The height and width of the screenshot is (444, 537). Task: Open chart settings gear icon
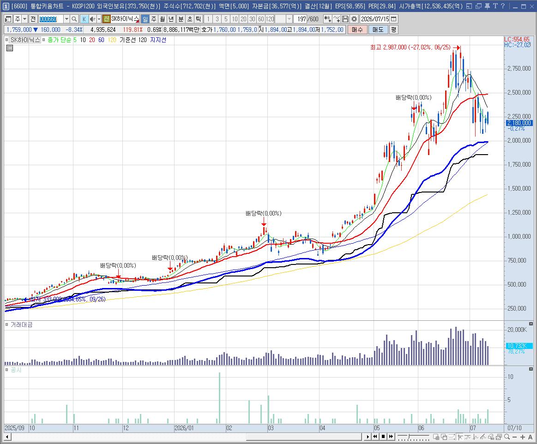click(354, 19)
